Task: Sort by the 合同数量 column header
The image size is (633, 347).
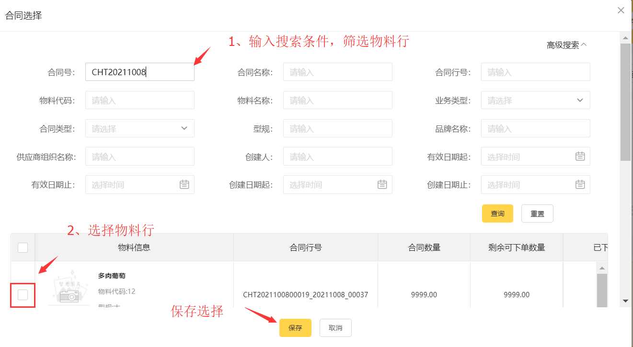Action: (424, 247)
